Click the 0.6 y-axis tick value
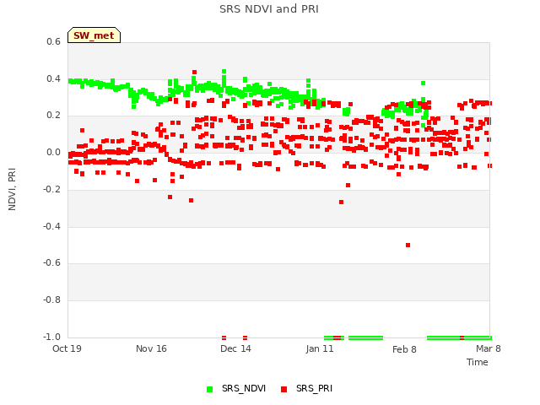 53,41
